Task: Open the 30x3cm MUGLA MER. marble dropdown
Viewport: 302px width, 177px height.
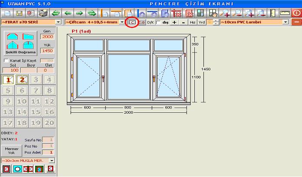Action: (x=52, y=161)
